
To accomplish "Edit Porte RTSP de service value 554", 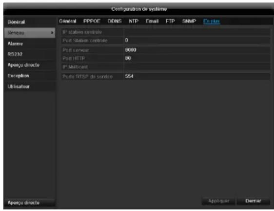I will 197,77.
